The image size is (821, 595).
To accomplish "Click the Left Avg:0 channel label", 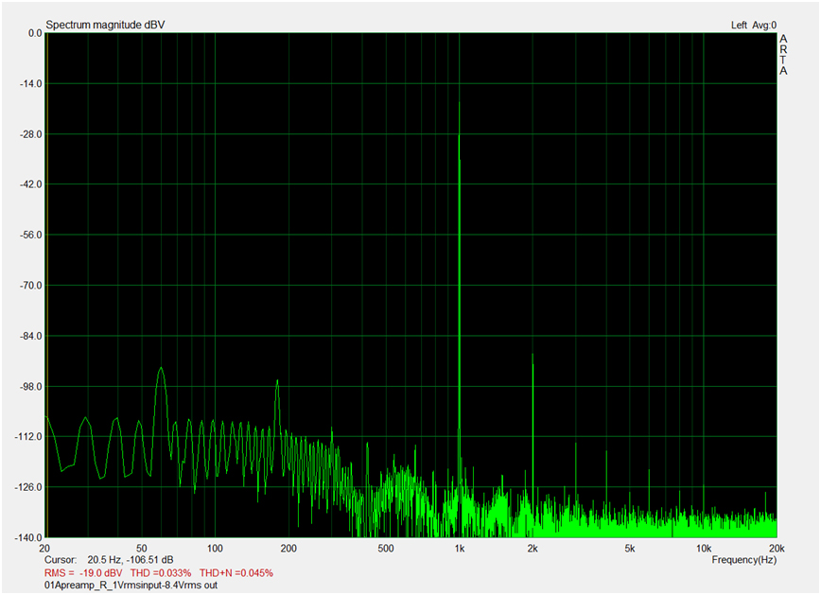I will 753,25.
